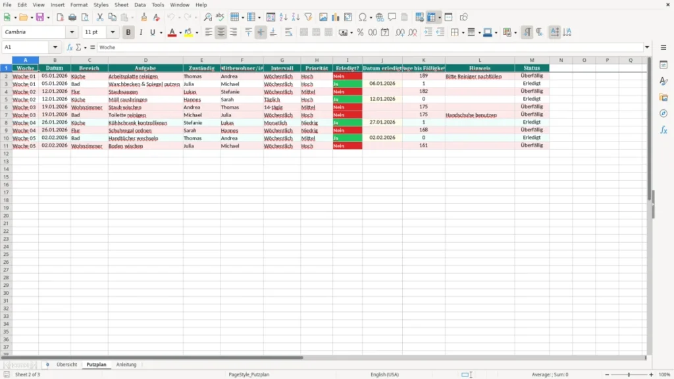This screenshot has height=379, width=674.
Task: Open the File menu
Action: click(7, 5)
